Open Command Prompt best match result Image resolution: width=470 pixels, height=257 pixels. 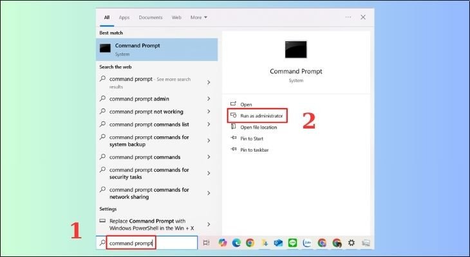156,49
